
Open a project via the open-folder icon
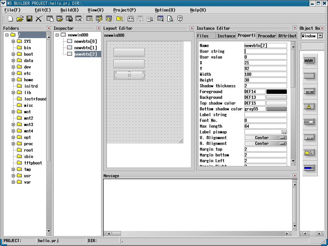coord(20,19)
